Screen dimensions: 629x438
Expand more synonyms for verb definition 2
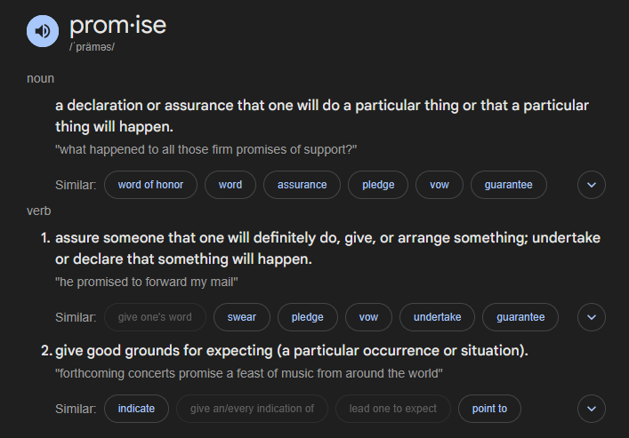pos(592,409)
